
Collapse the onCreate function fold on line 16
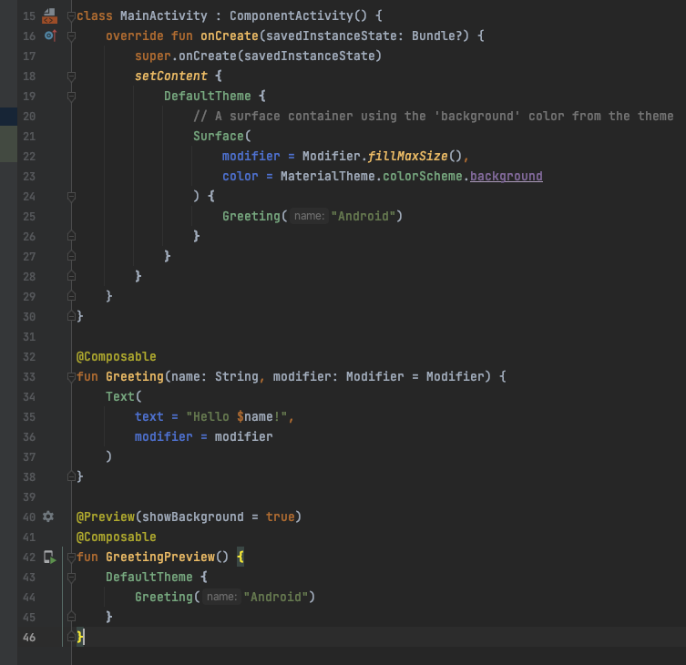(x=71, y=36)
